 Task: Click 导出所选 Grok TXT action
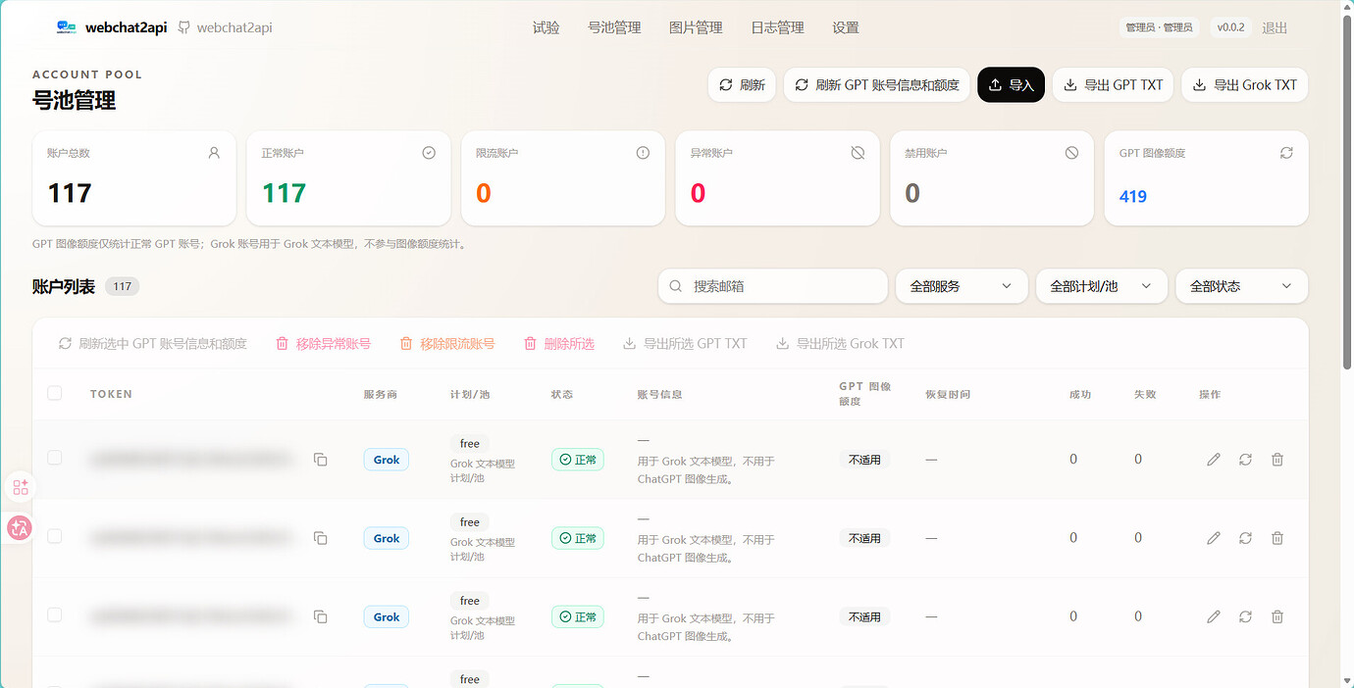coord(840,344)
